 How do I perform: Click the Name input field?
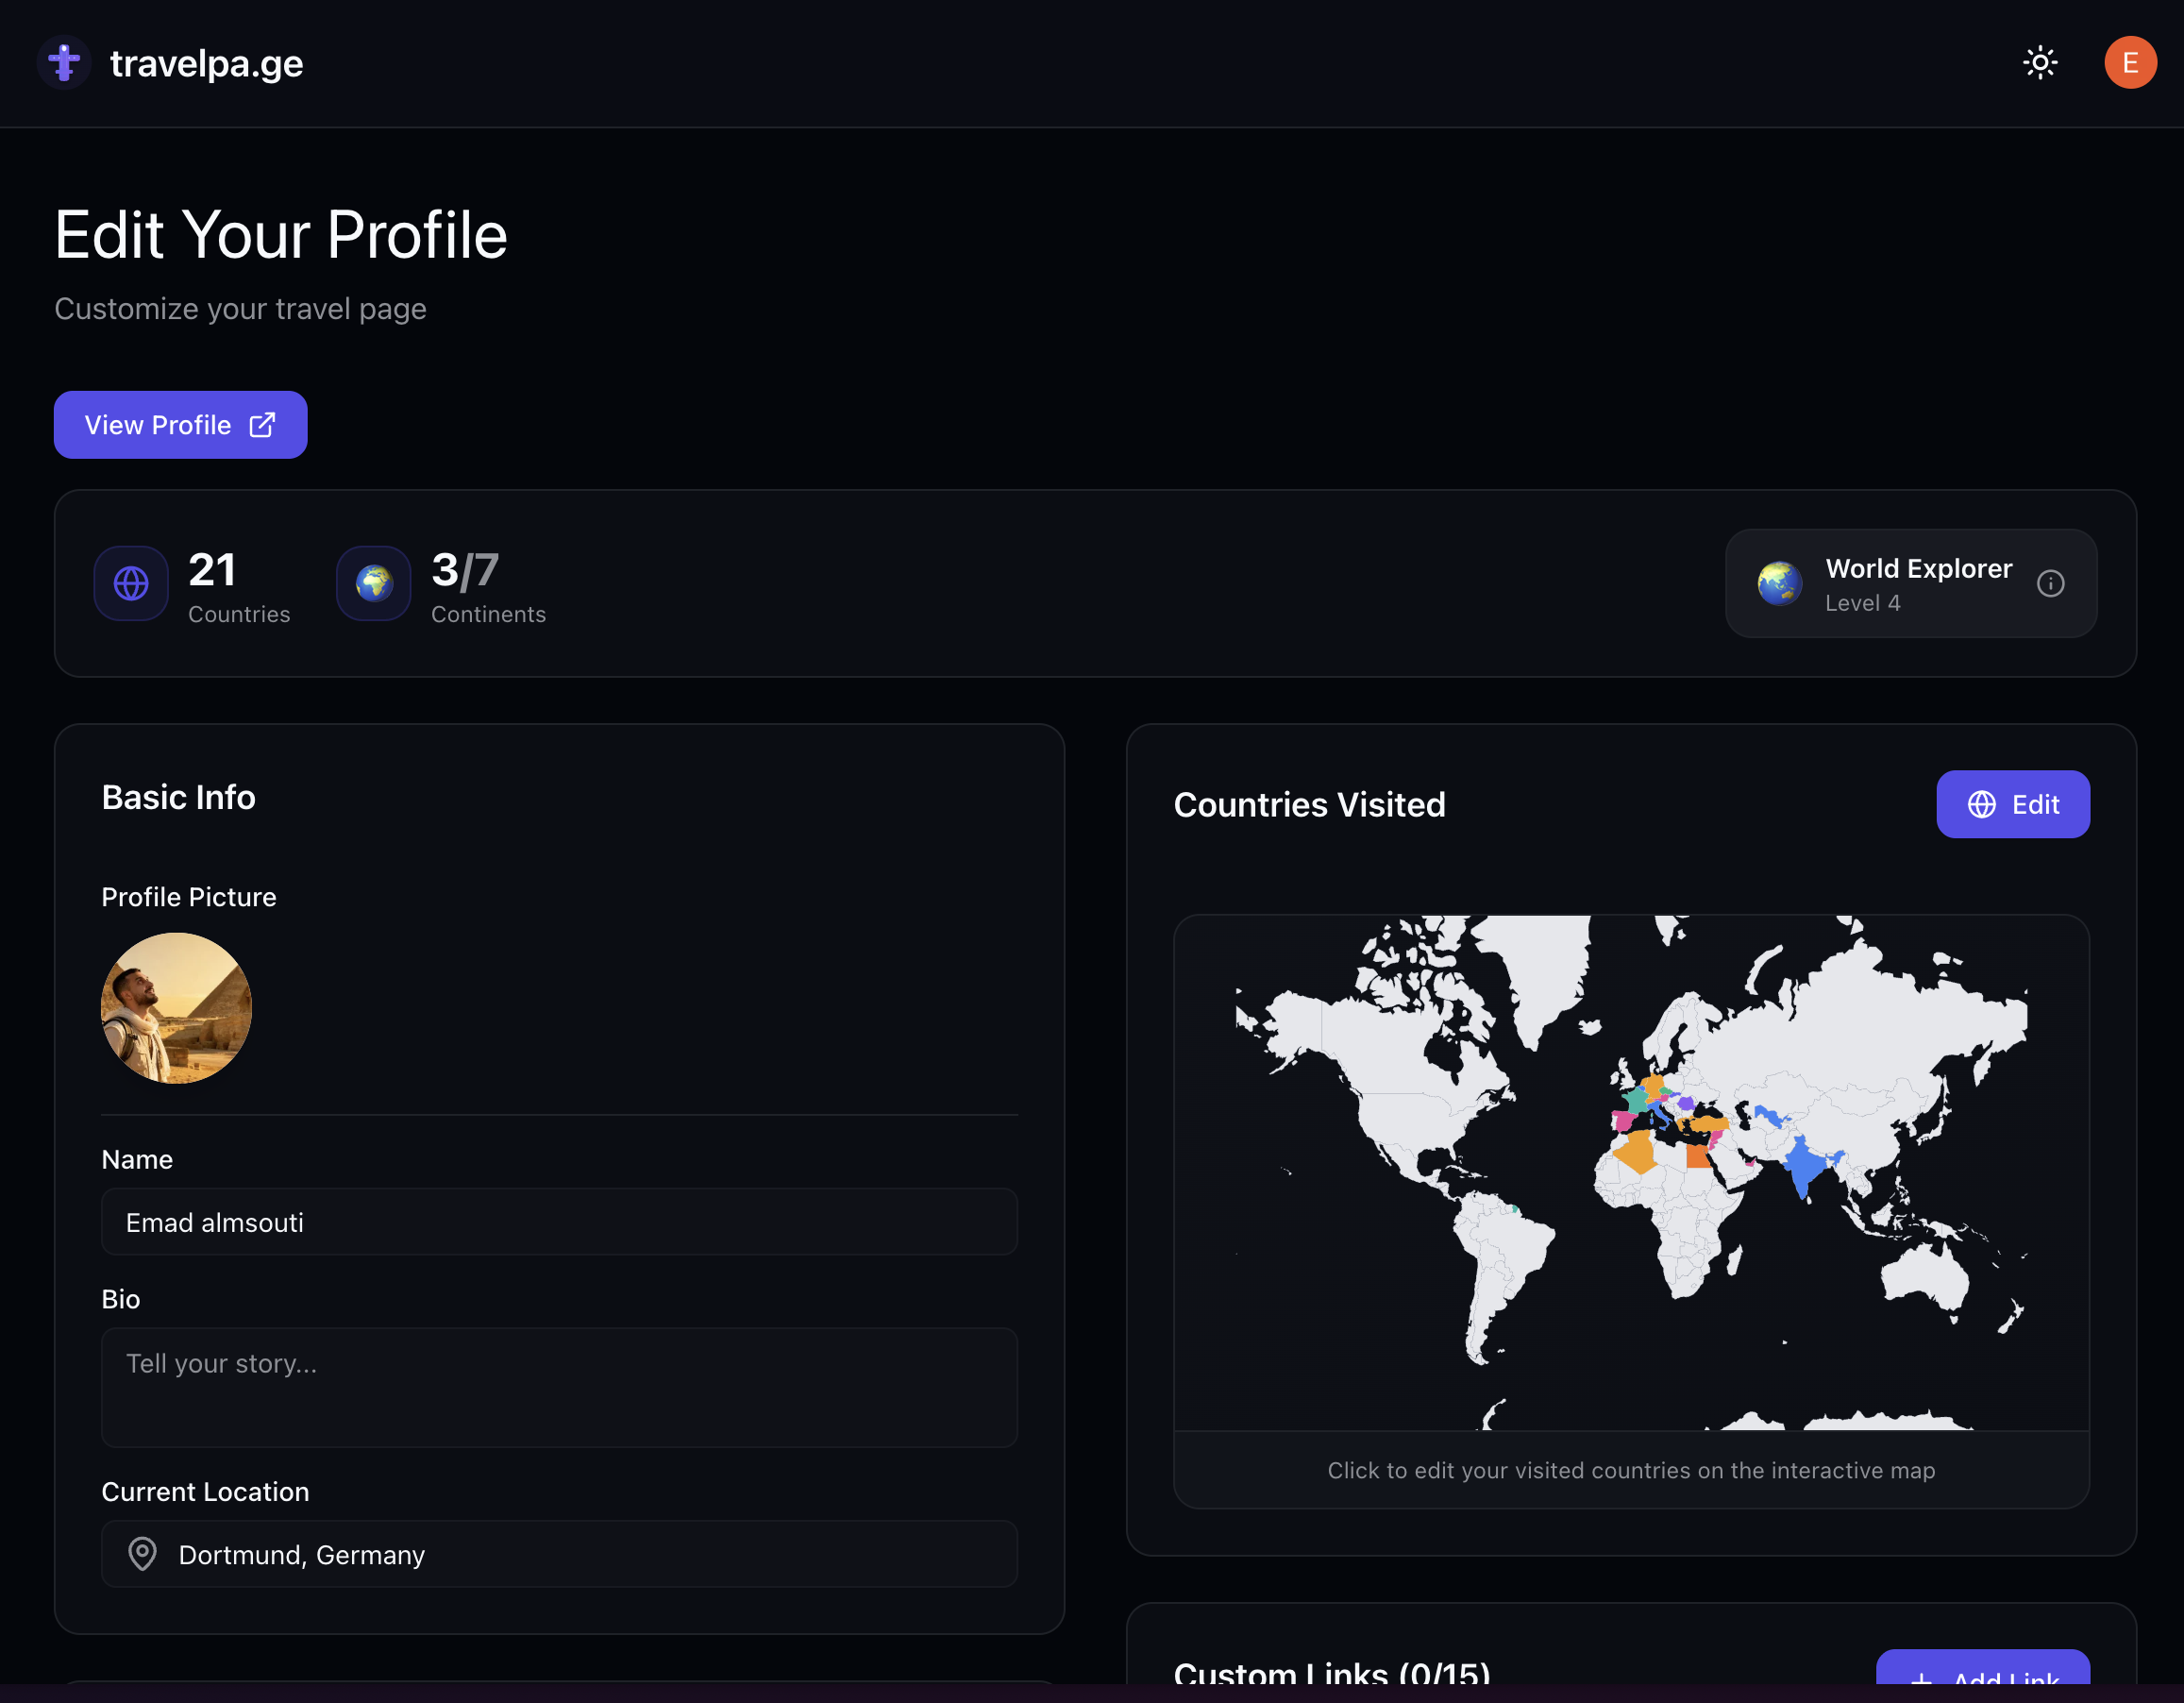point(559,1222)
